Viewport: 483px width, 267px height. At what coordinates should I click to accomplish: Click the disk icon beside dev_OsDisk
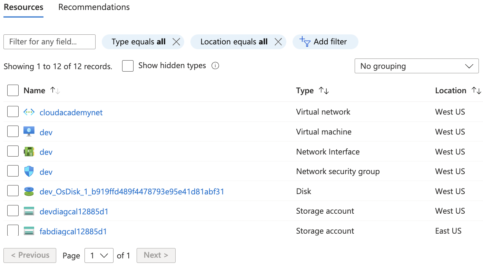click(29, 191)
